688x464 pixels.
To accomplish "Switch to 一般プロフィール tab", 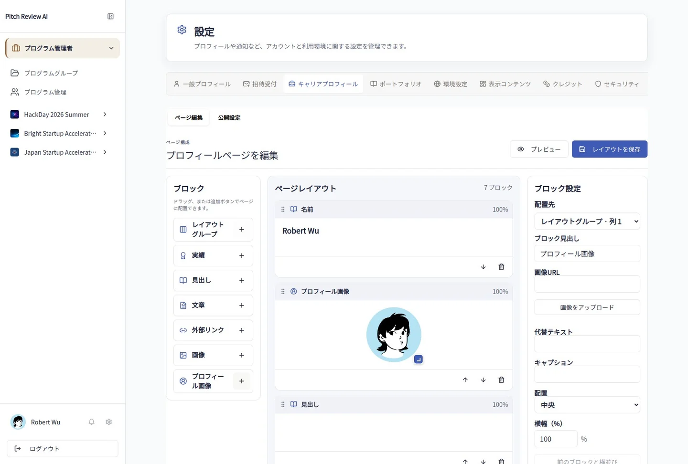I will pos(202,84).
